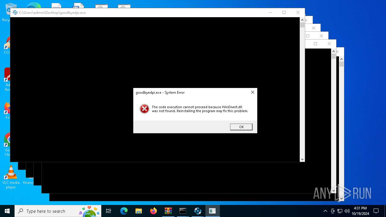Click the search highlights icon in search box
Screen dimensions: 386x217
(x=89, y=211)
